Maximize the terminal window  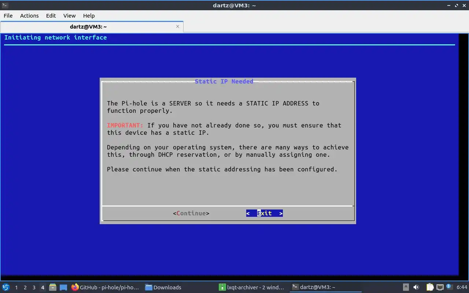pyautogui.click(x=457, y=5)
